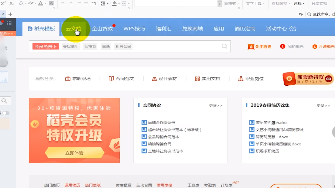Switch to the 稻壳模板 tab
335x188 pixels.
[41, 29]
